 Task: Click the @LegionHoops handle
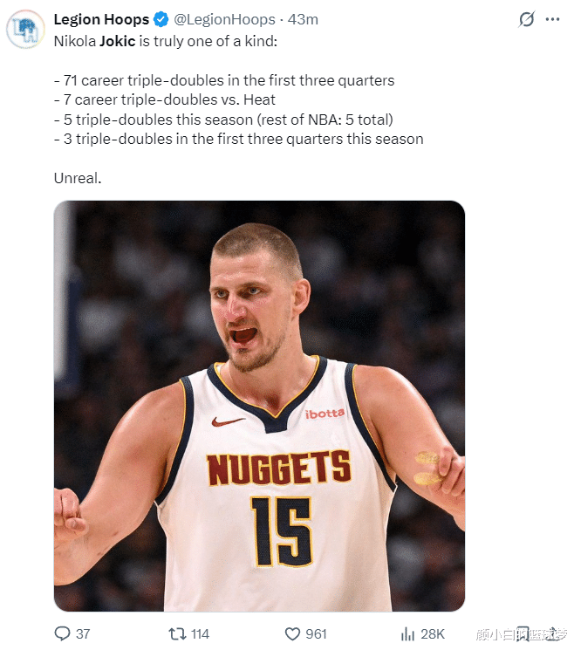[223, 19]
